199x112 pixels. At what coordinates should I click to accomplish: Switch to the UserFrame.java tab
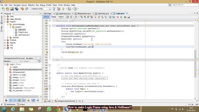(103, 14)
